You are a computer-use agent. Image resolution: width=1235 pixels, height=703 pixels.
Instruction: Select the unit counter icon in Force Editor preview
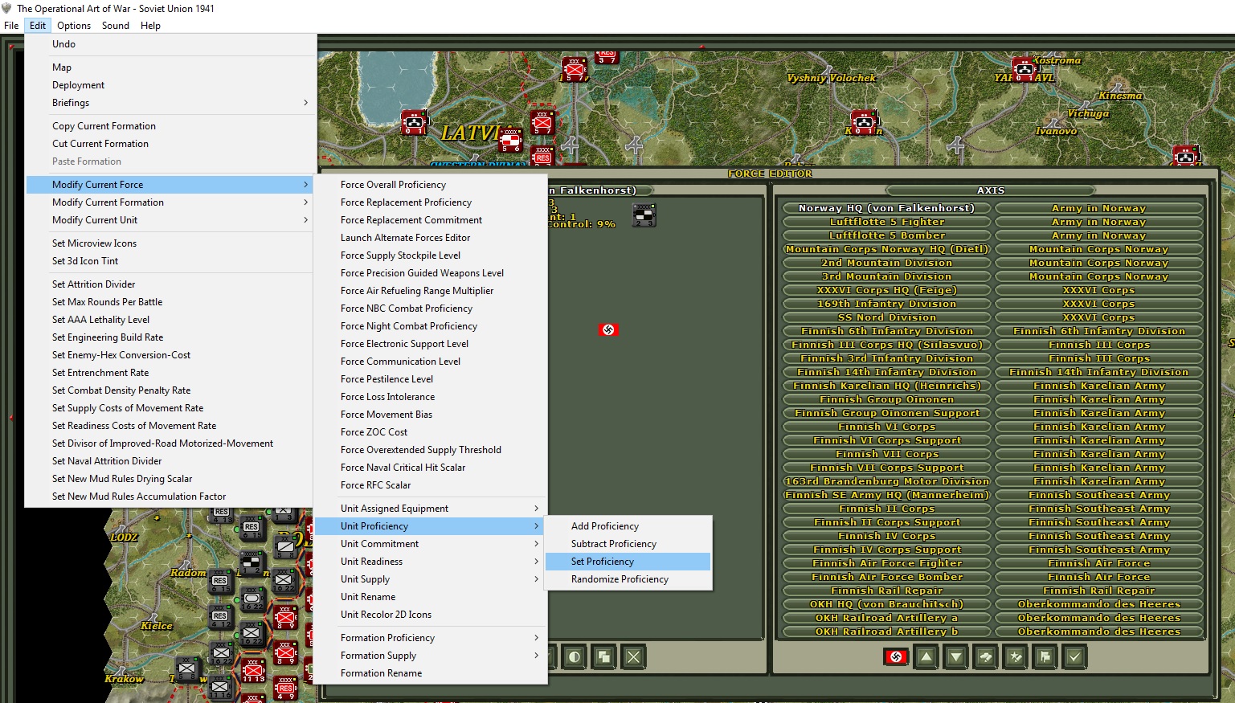(644, 215)
